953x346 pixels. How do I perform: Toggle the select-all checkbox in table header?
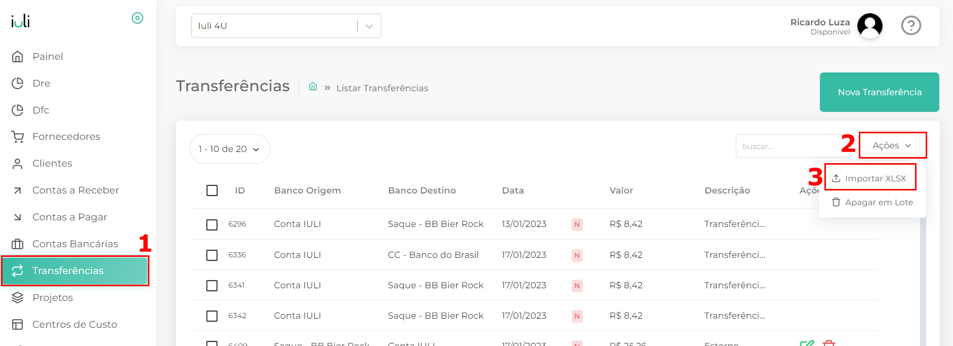pos(212,190)
